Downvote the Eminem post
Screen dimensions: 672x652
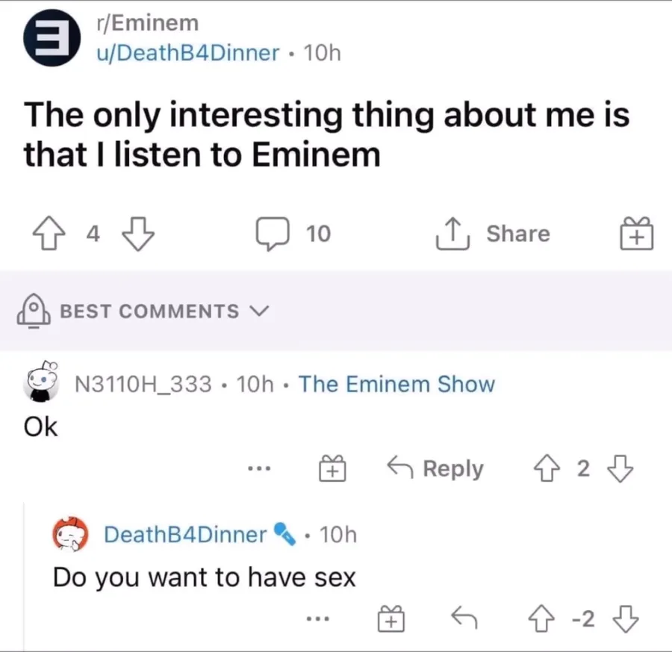pos(138,235)
